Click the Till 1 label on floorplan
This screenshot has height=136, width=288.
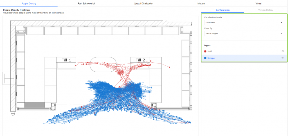click(x=66, y=60)
